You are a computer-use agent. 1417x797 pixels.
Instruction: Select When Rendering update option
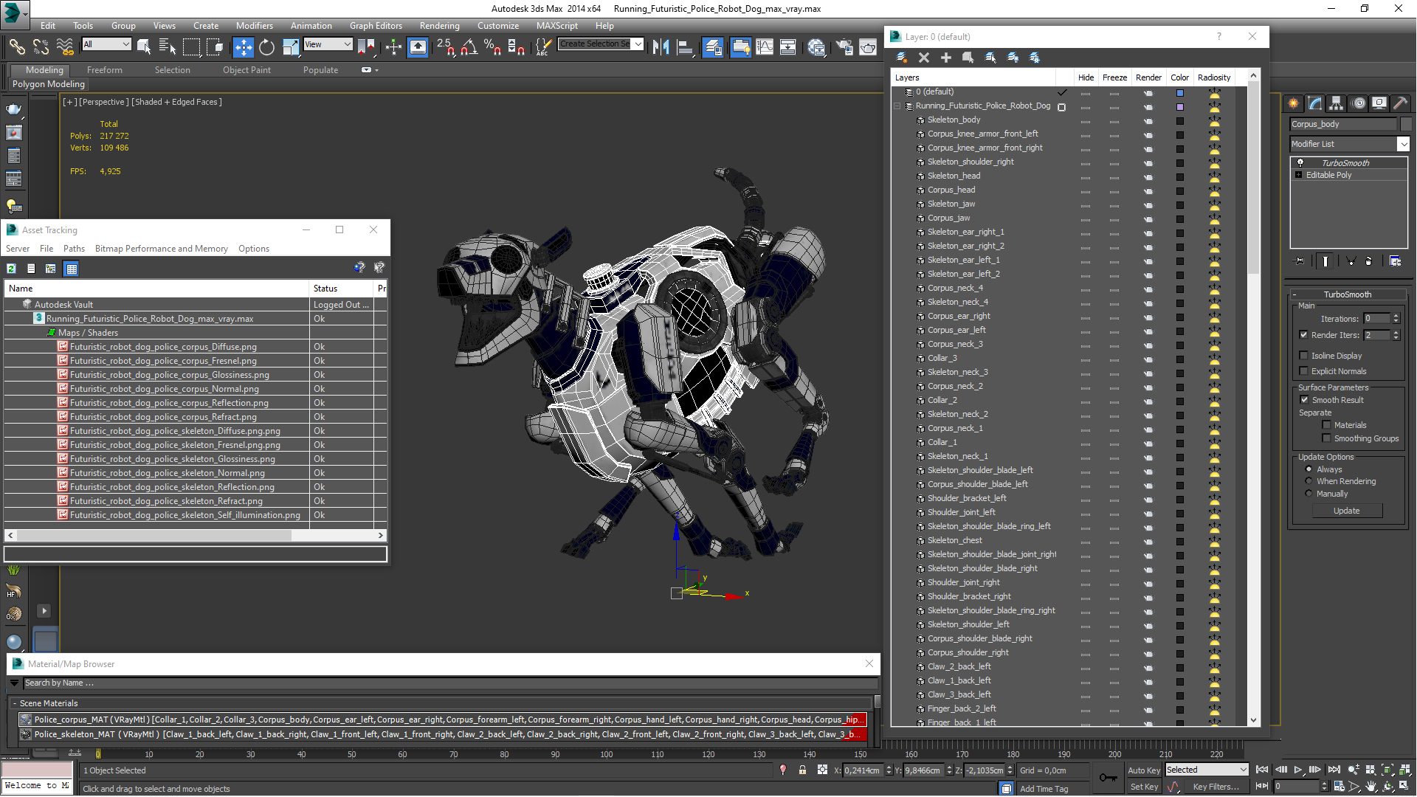[x=1309, y=481]
